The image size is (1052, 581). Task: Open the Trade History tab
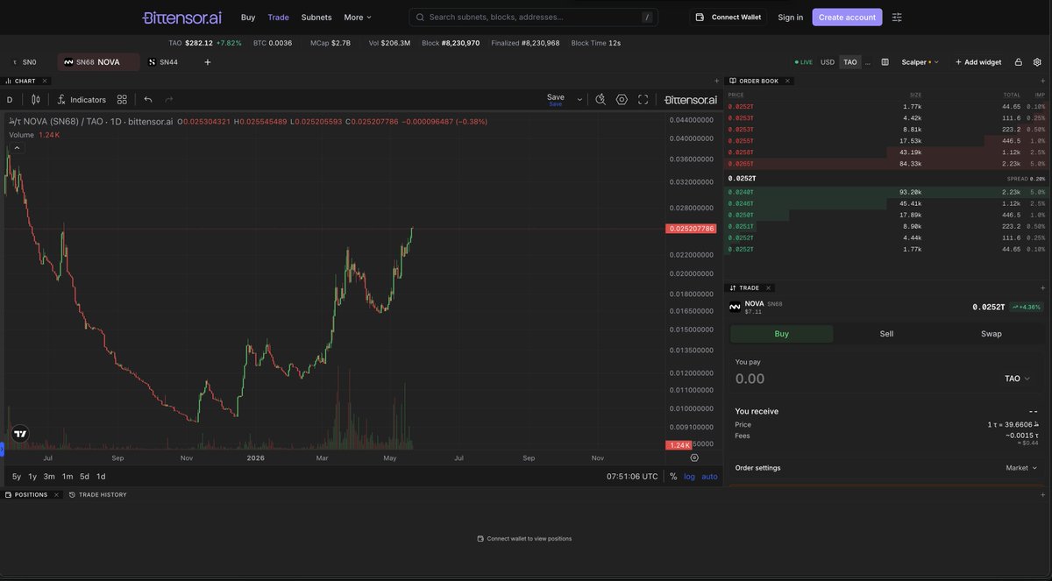[98, 495]
